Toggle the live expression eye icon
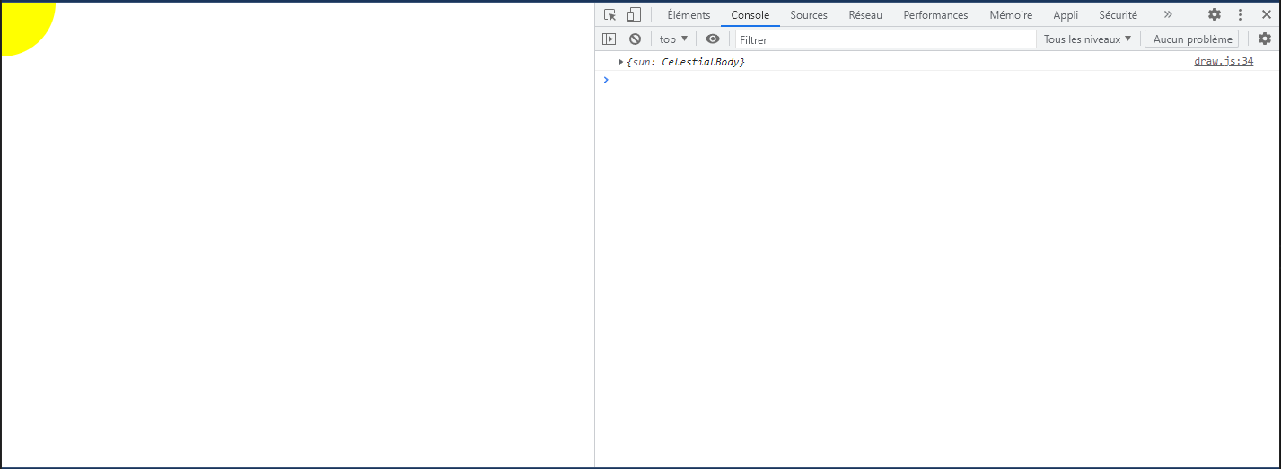The image size is (1281, 469). 713,39
